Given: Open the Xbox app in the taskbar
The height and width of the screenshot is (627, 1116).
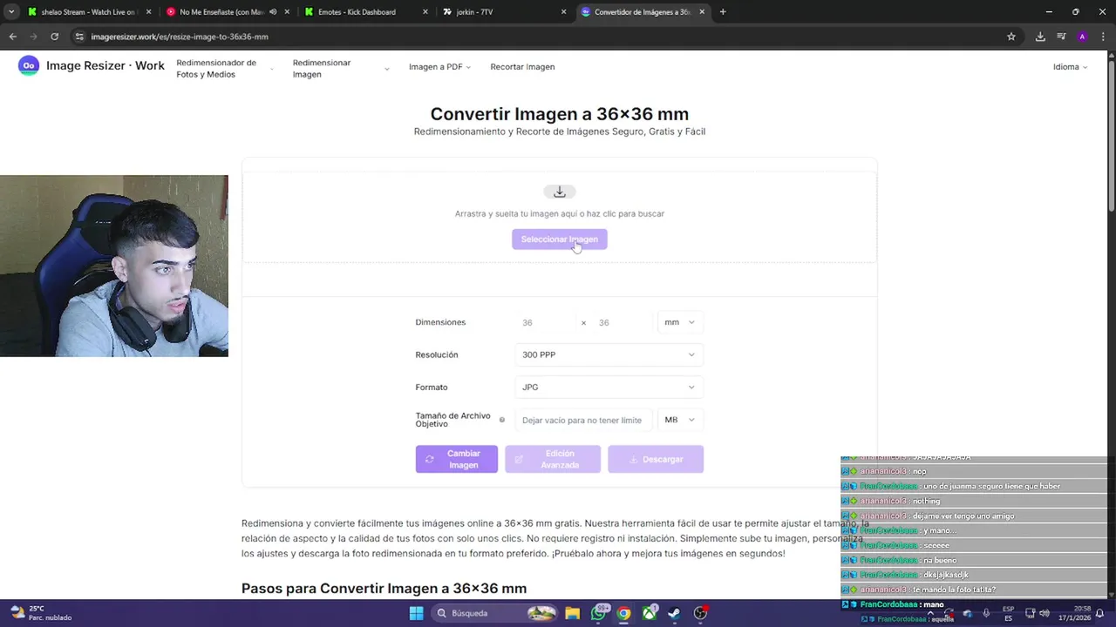Looking at the screenshot, I should [x=650, y=613].
